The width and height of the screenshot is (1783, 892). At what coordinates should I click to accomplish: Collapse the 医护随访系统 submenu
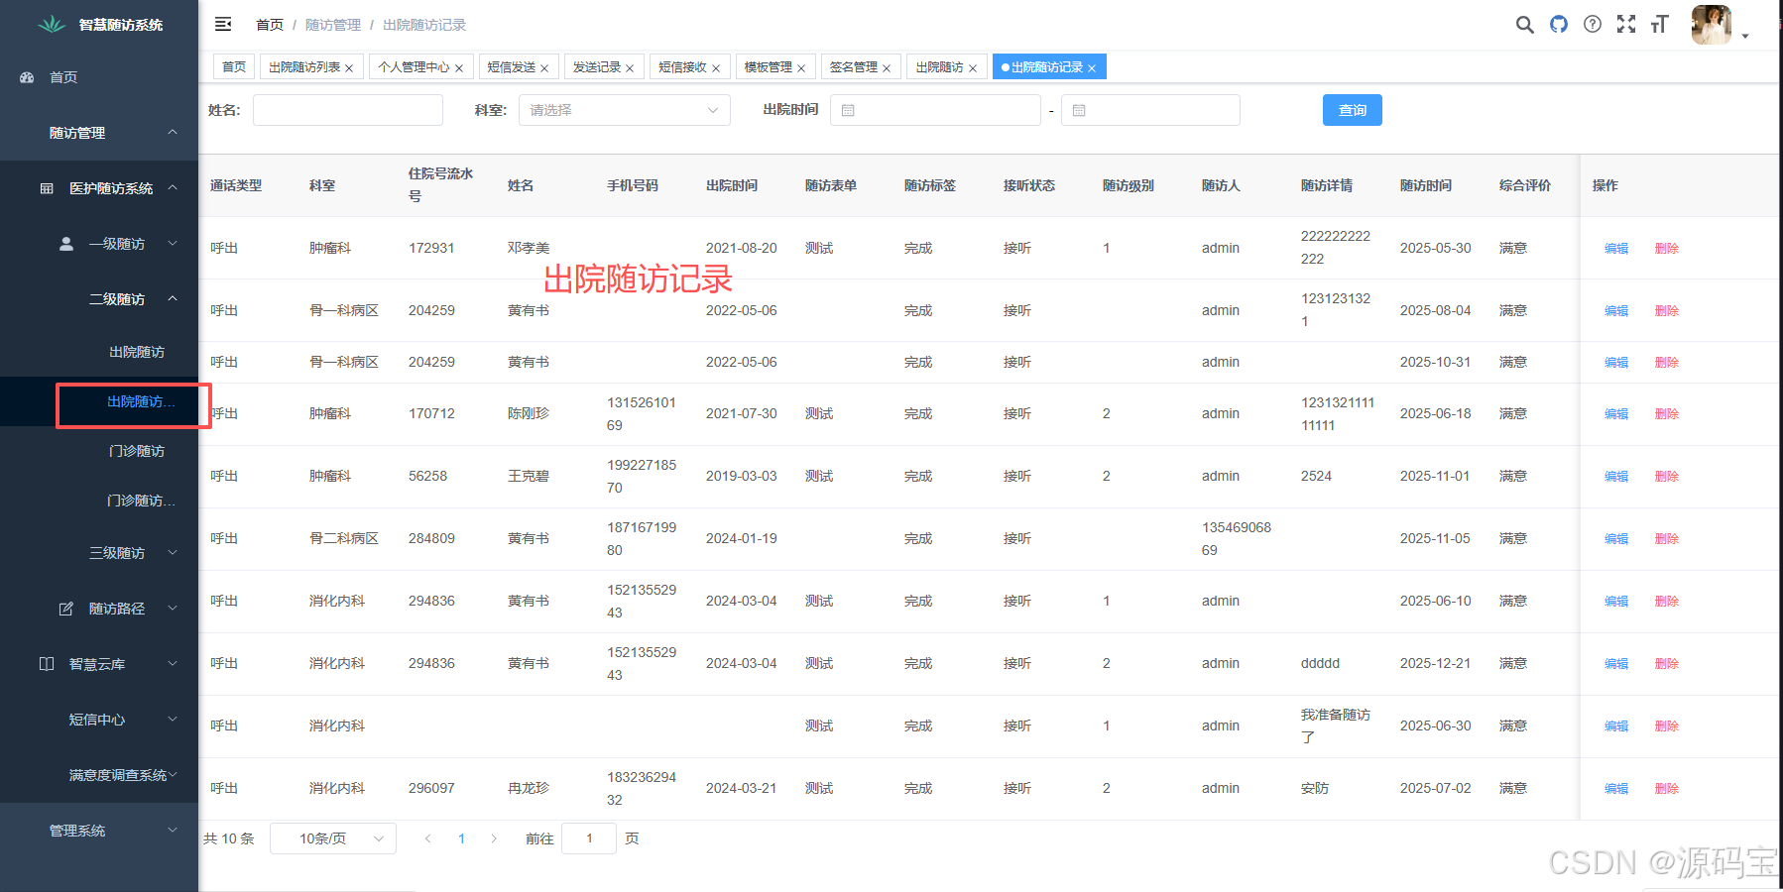(99, 188)
